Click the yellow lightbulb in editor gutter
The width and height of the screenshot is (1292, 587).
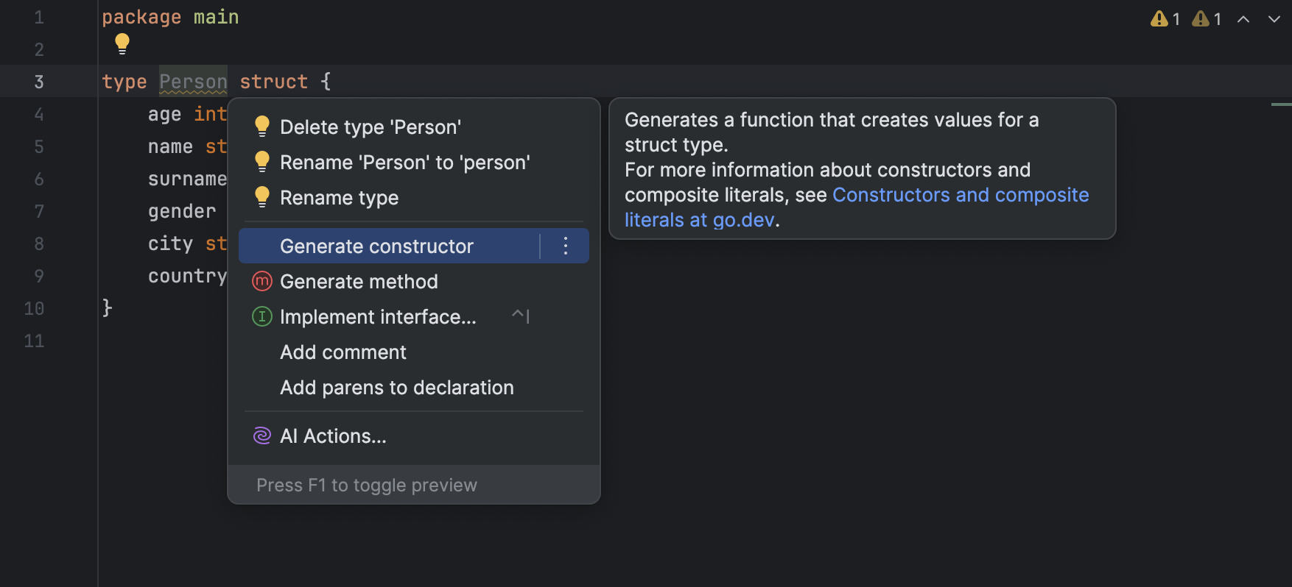pyautogui.click(x=122, y=43)
